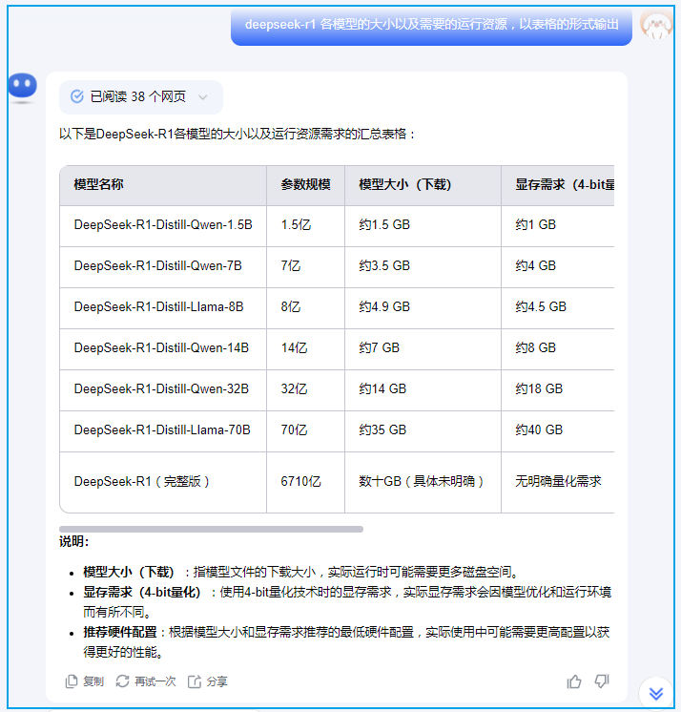Viewport: 681px width, 712px height.
Task: Click the 7亿 parameter cell
Action: click(305, 266)
